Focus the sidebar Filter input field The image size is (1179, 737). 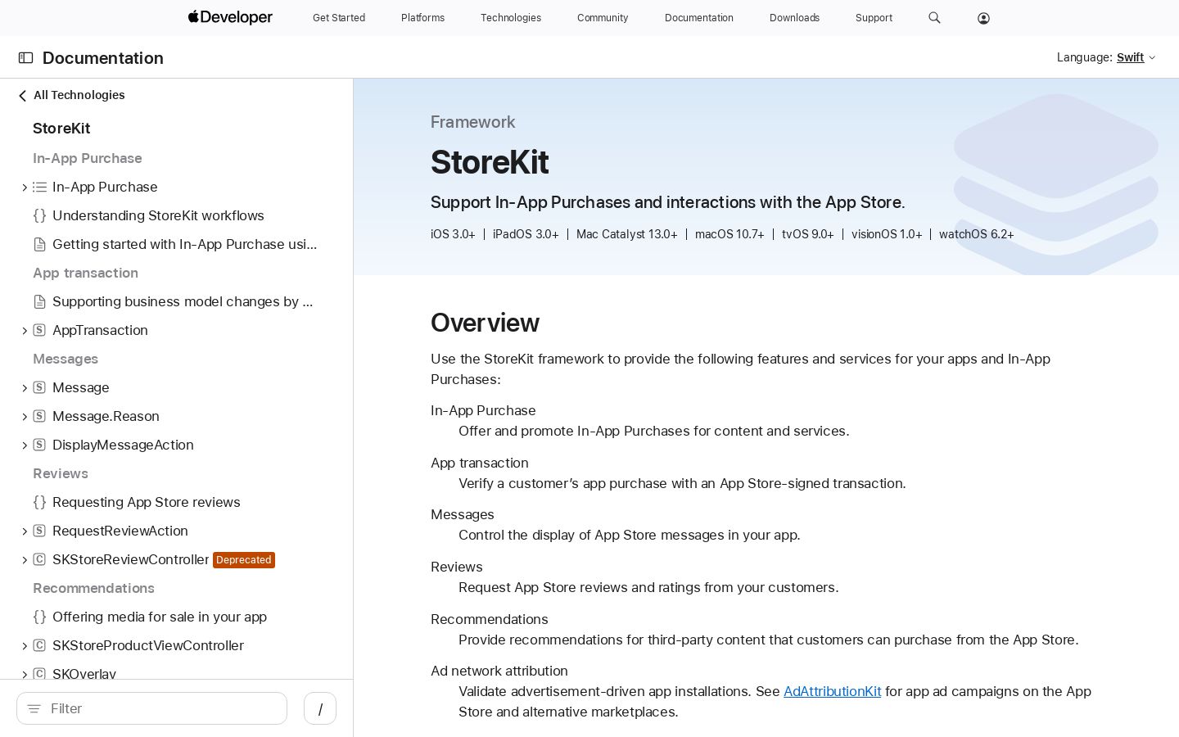tap(152, 709)
